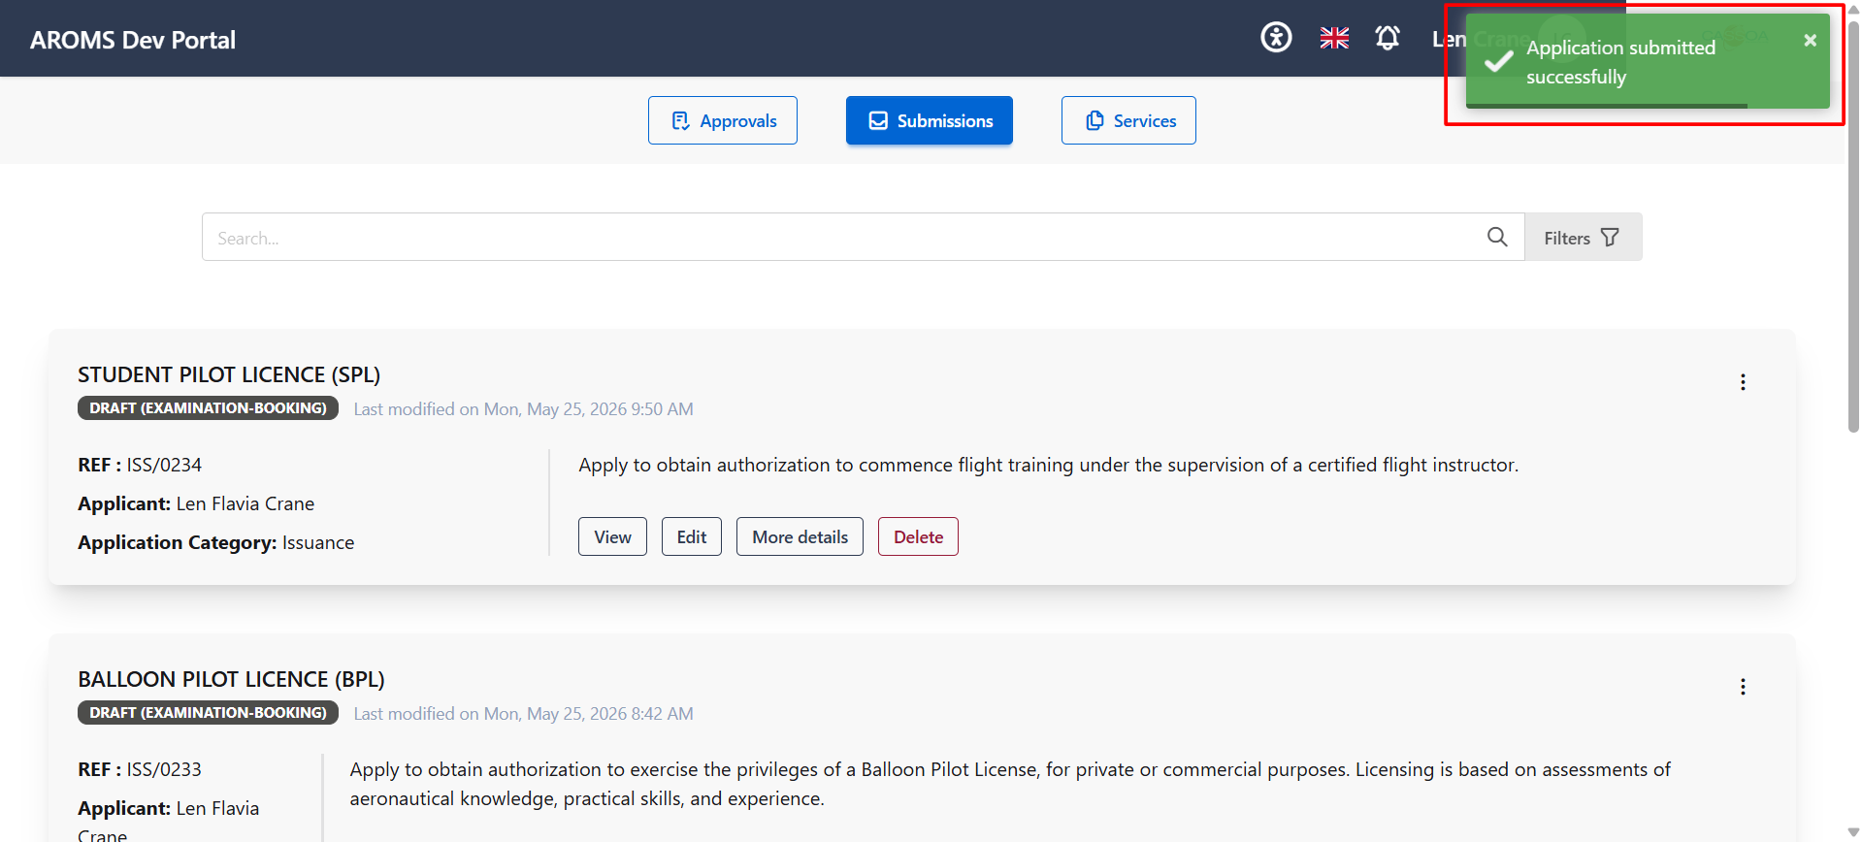Show More details for ISS/0234
The width and height of the screenshot is (1862, 842).
coord(800,536)
